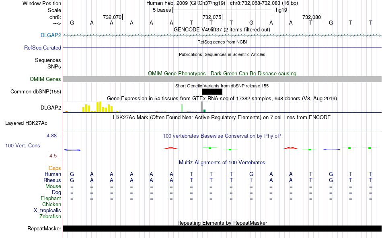This screenshot has height=238, width=382.
Task: Select the Chicken species label
Action: (x=51, y=204)
